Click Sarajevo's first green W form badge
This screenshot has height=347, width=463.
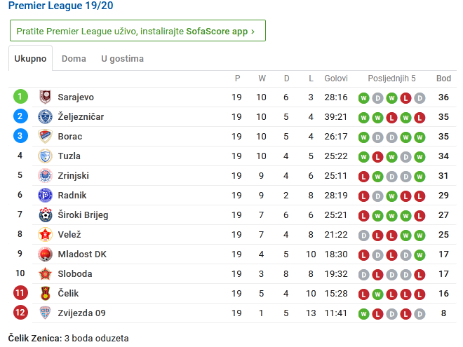pyautogui.click(x=363, y=97)
